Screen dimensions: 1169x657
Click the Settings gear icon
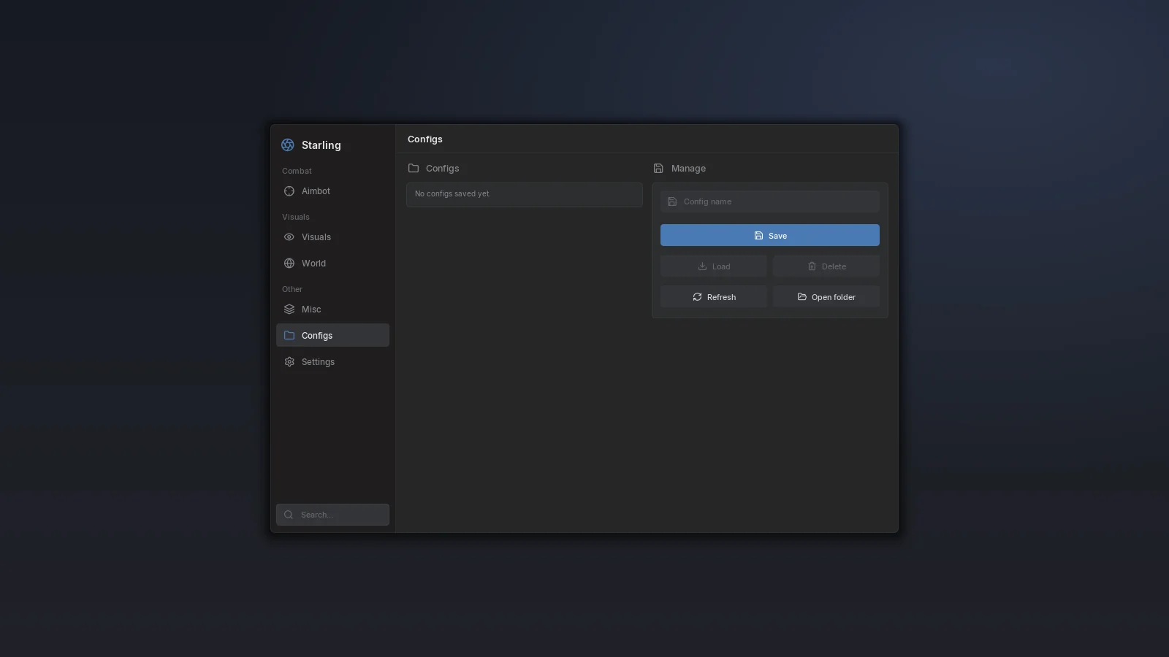[x=289, y=362]
